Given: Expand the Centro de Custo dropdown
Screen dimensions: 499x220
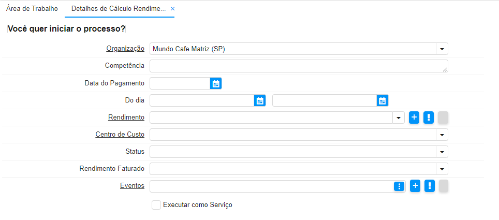Looking at the screenshot, I should coord(442,135).
